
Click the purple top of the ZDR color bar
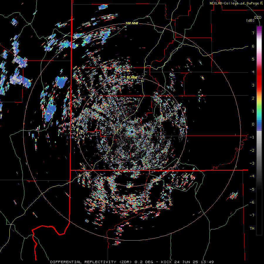[259, 29]
